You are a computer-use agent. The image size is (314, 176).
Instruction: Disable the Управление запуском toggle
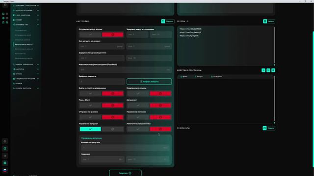[x=112, y=129]
